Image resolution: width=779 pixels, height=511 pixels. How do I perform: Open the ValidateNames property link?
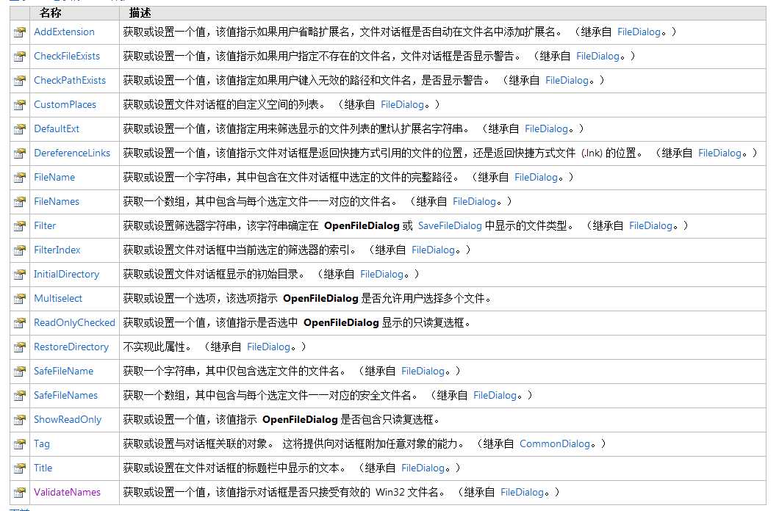pyautogui.click(x=67, y=493)
